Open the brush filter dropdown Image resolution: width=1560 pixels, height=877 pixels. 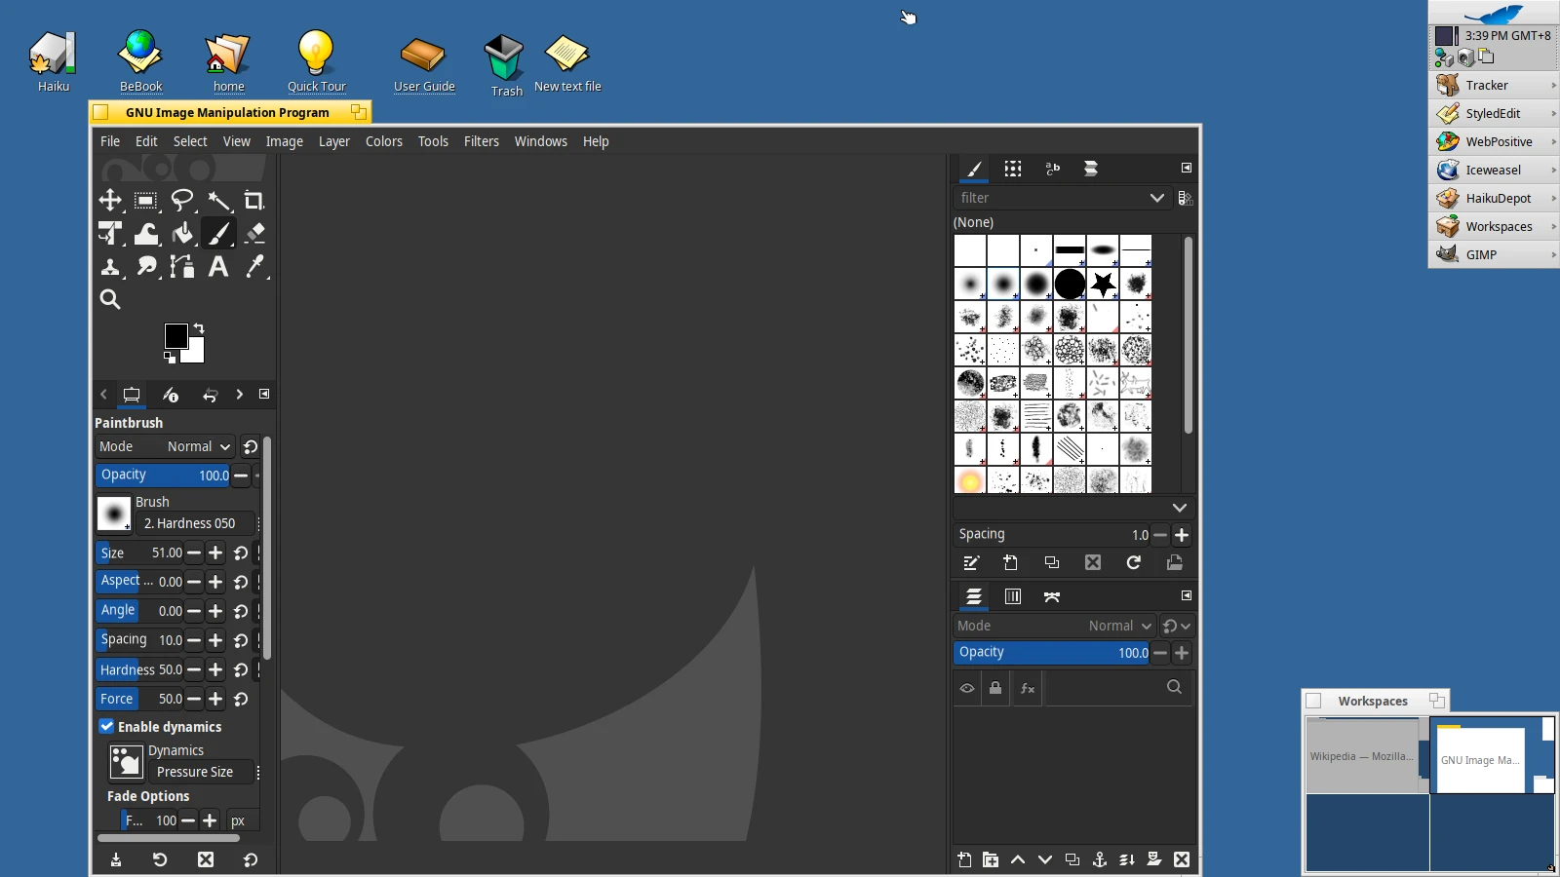tap(1157, 198)
